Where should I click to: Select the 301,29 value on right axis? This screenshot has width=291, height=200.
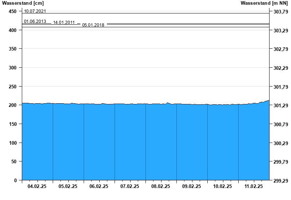point(280,105)
